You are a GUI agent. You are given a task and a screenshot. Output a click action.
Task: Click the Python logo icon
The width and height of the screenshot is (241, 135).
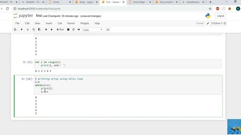(208, 16)
